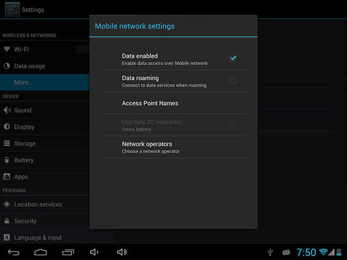This screenshot has height=260, width=347.
Task: Open the Security label in the sidebar
Action: coord(25,221)
